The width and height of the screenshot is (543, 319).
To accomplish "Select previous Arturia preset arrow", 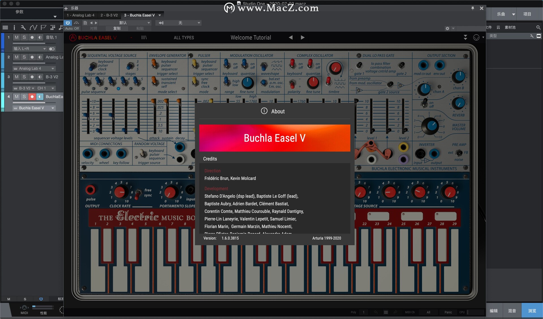I will tap(290, 37).
